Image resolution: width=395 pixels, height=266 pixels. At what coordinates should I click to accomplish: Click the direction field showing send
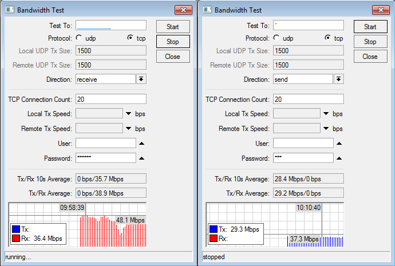coord(303,80)
